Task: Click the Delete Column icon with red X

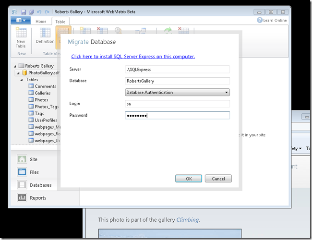Action: [102, 30]
